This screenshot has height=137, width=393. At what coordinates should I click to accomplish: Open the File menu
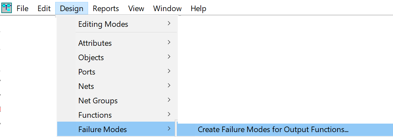point(23,9)
